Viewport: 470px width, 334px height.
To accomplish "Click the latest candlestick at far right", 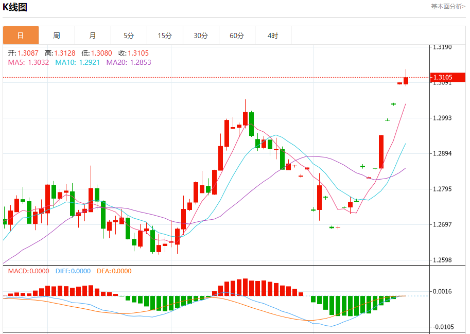I will [406, 80].
